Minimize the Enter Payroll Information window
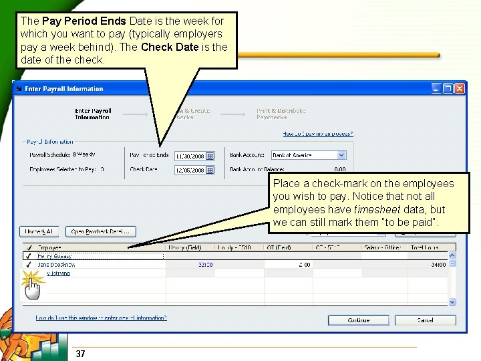481x361 pixels. [x=436, y=88]
